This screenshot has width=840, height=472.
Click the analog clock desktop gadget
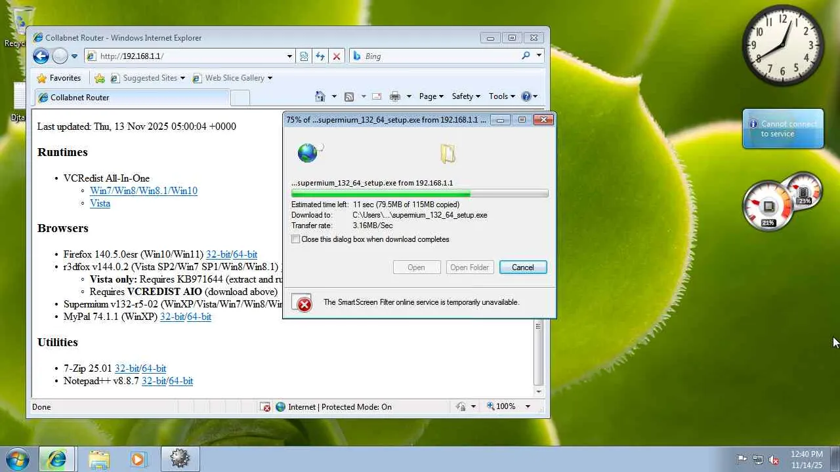click(783, 46)
